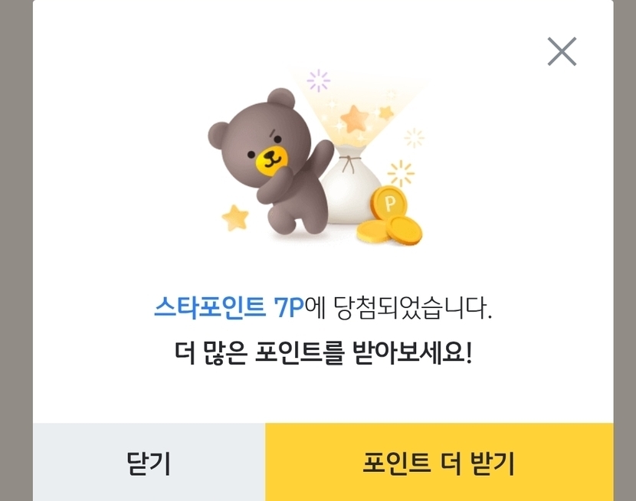Tap the 닫기 button

pyautogui.click(x=149, y=462)
